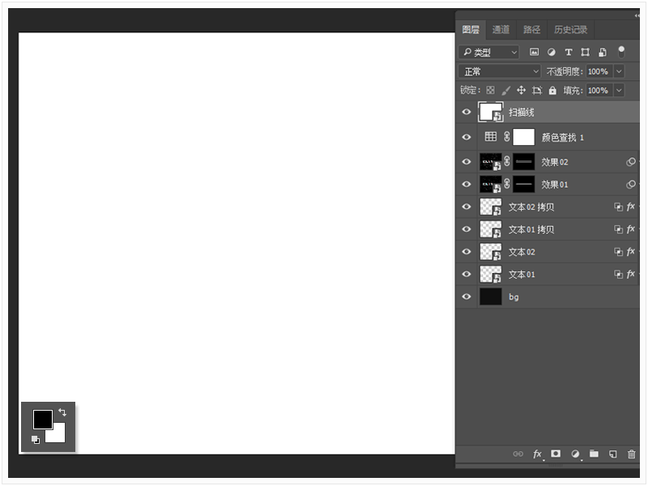Select mask thumbnail of 效果01 layer
The height and width of the screenshot is (486, 648).
point(523,184)
